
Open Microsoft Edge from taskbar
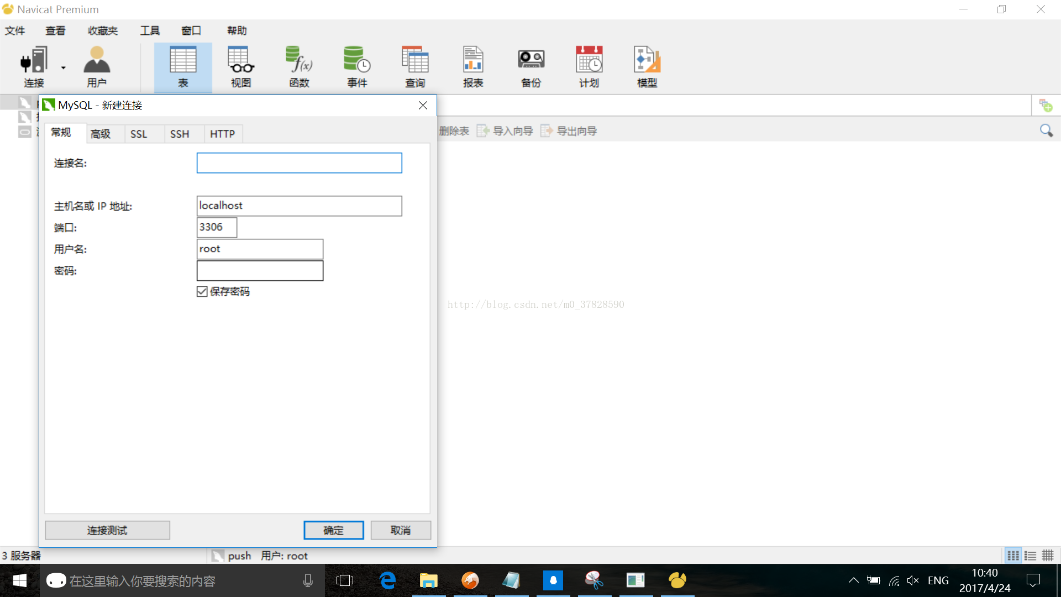pos(387,580)
